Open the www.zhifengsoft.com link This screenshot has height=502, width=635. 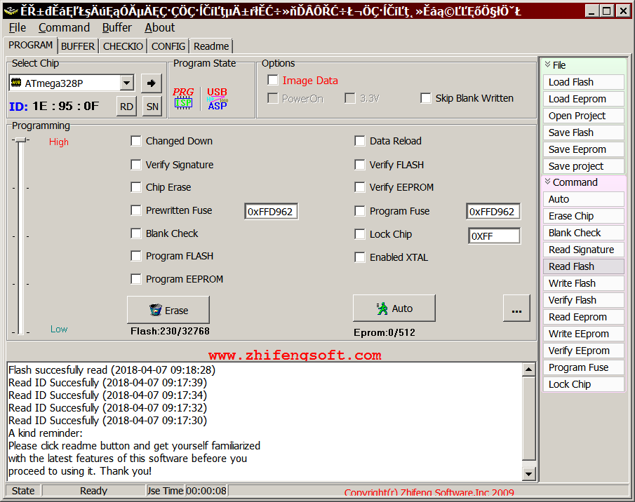(x=295, y=355)
